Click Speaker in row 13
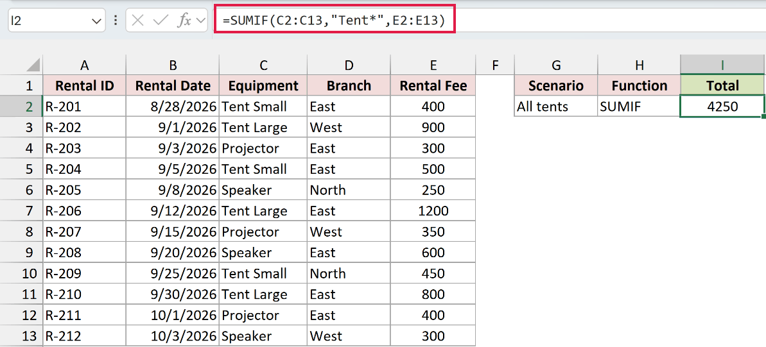The width and height of the screenshot is (766, 347). [x=263, y=335]
